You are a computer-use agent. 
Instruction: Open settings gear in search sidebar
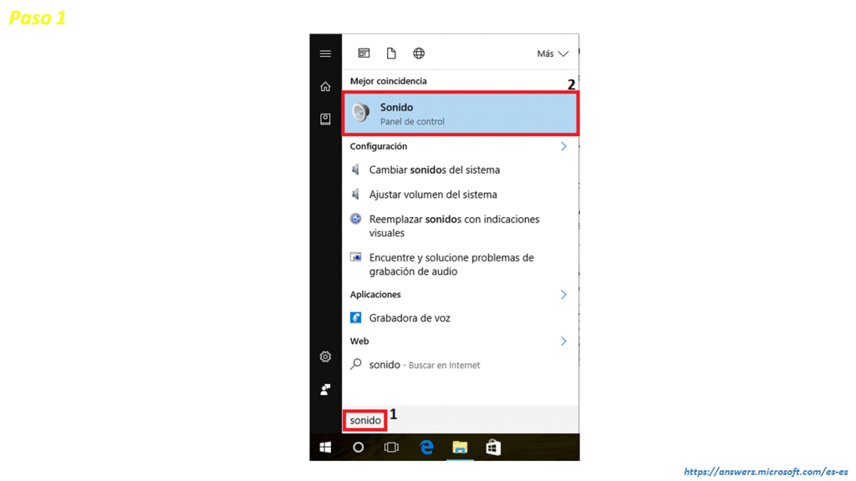[325, 357]
